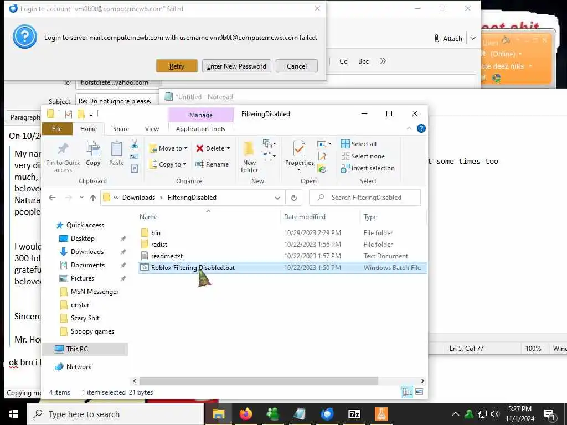The height and width of the screenshot is (425, 567).
Task: Open 7-Zip from the taskbar
Action: pyautogui.click(x=354, y=414)
